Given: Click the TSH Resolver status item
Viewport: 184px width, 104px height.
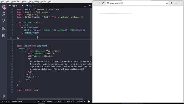Looking at the screenshot, I should click(x=17, y=101).
